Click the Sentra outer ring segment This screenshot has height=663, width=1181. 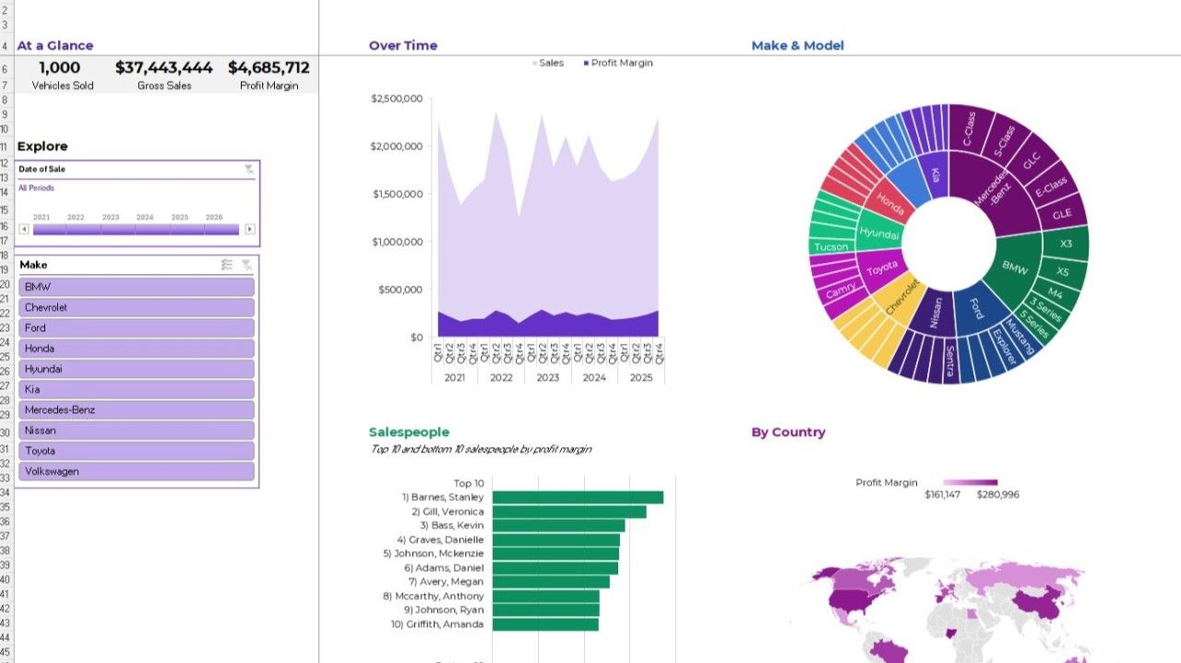pyautogui.click(x=949, y=362)
